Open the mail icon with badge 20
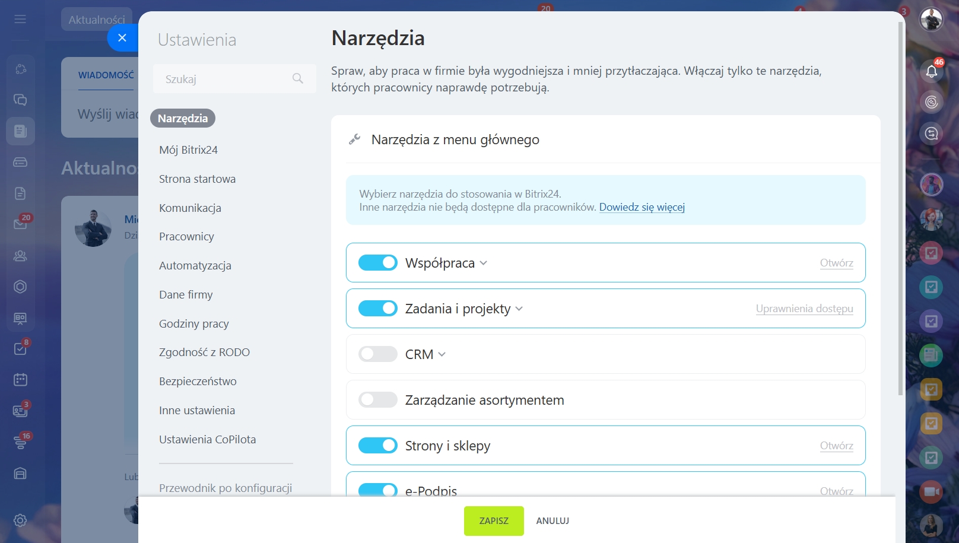Viewport: 959px width, 543px height. tap(21, 223)
